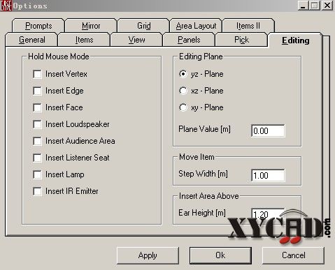Focus the Plane Value [m] field
335x270 pixels.
click(268, 130)
